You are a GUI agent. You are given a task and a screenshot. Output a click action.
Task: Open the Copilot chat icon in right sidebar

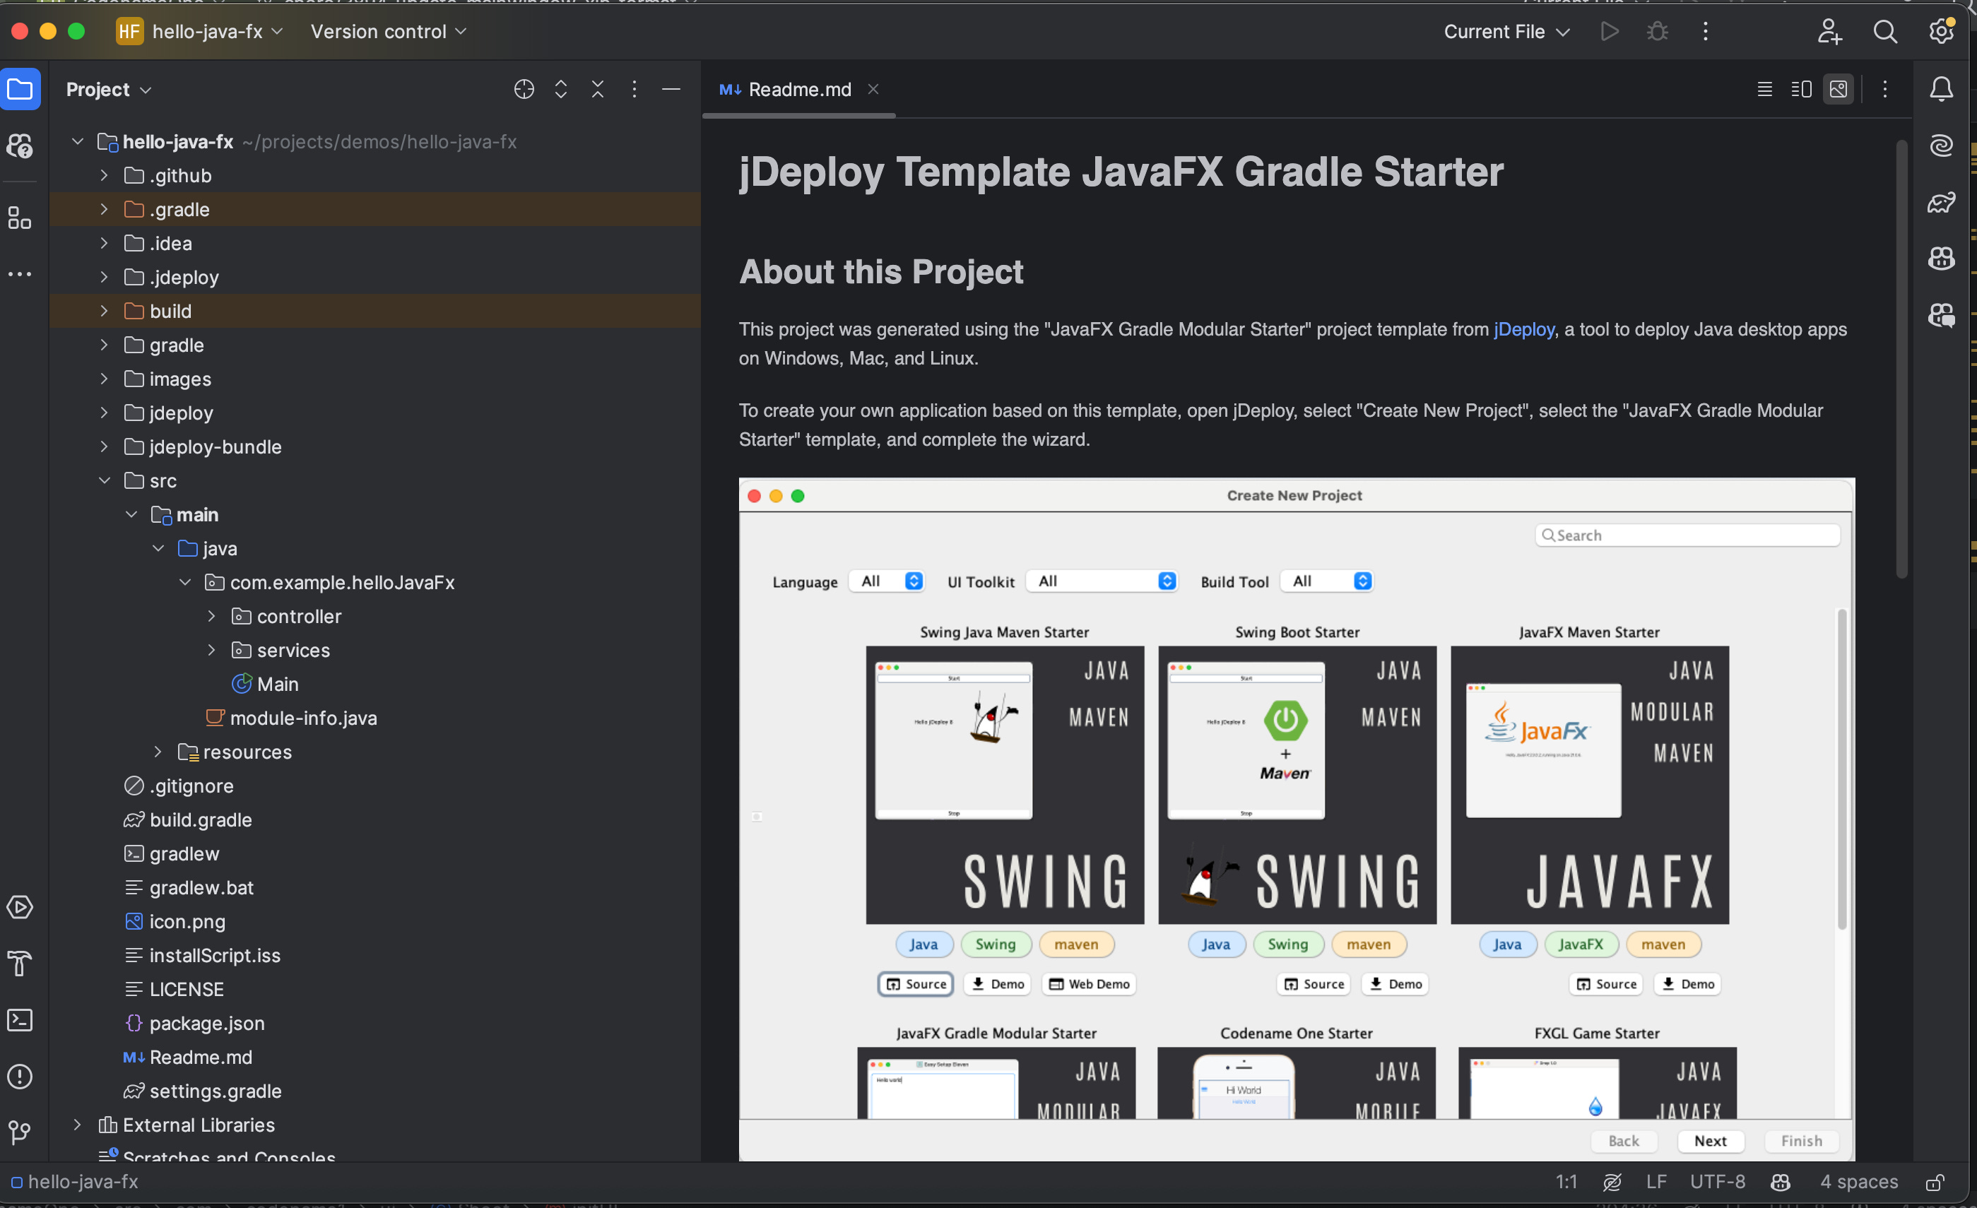(1941, 315)
